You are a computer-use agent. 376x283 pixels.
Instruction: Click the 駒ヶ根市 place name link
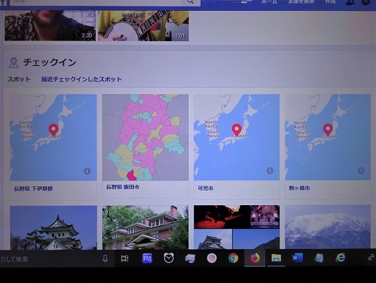tap(299, 188)
